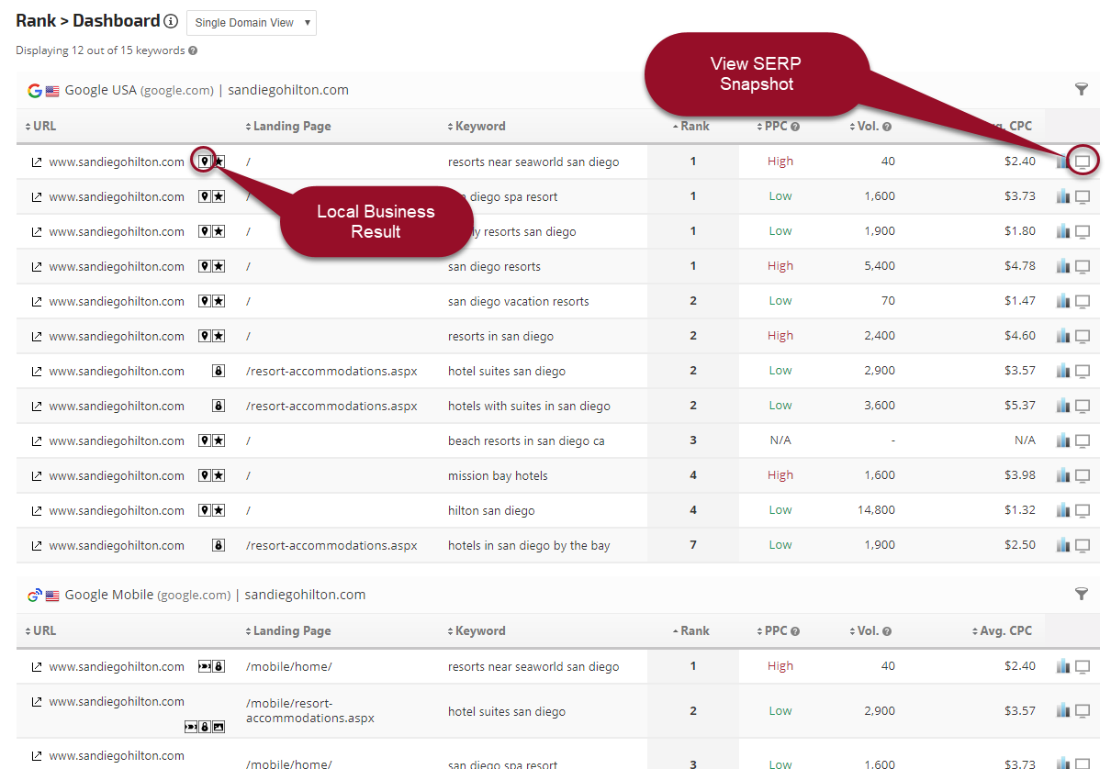The image size is (1111, 769).
Task: Click /resort-accommodations.aspx landing page for hotel suites san diego
Action: [x=331, y=371]
